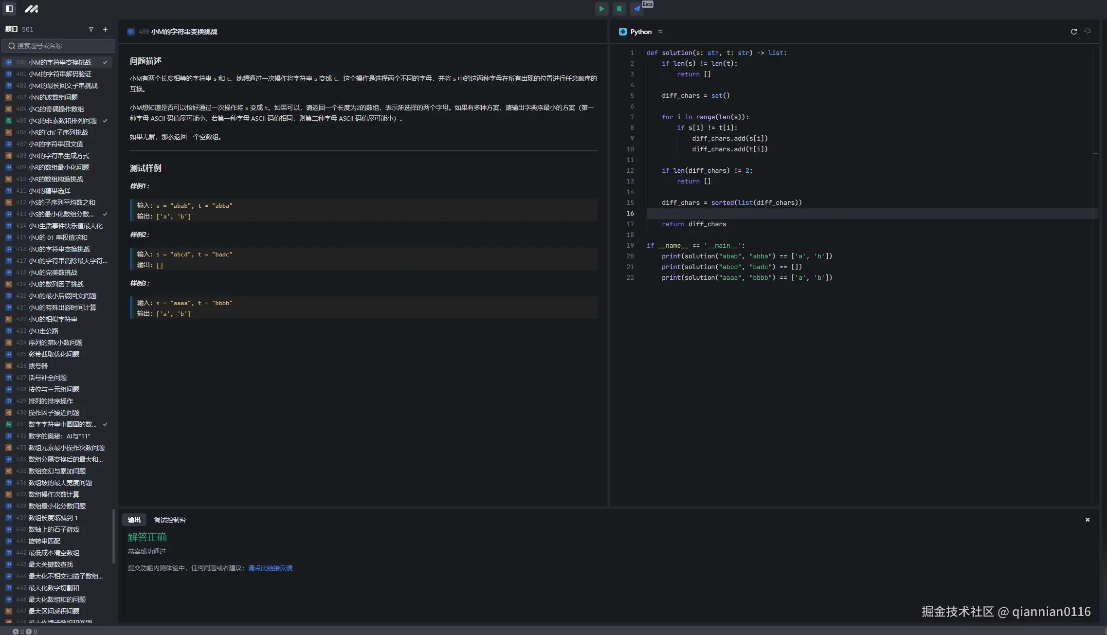Viewport: 1107px width, 635px height.
Task: Close the output panel
Action: 1087,520
